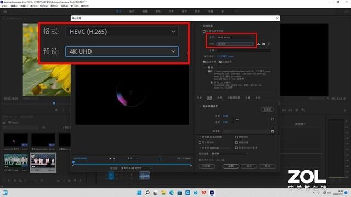Open the help question mark taskbar icon
Viewport: 351px width, 197px height.
coord(196,193)
